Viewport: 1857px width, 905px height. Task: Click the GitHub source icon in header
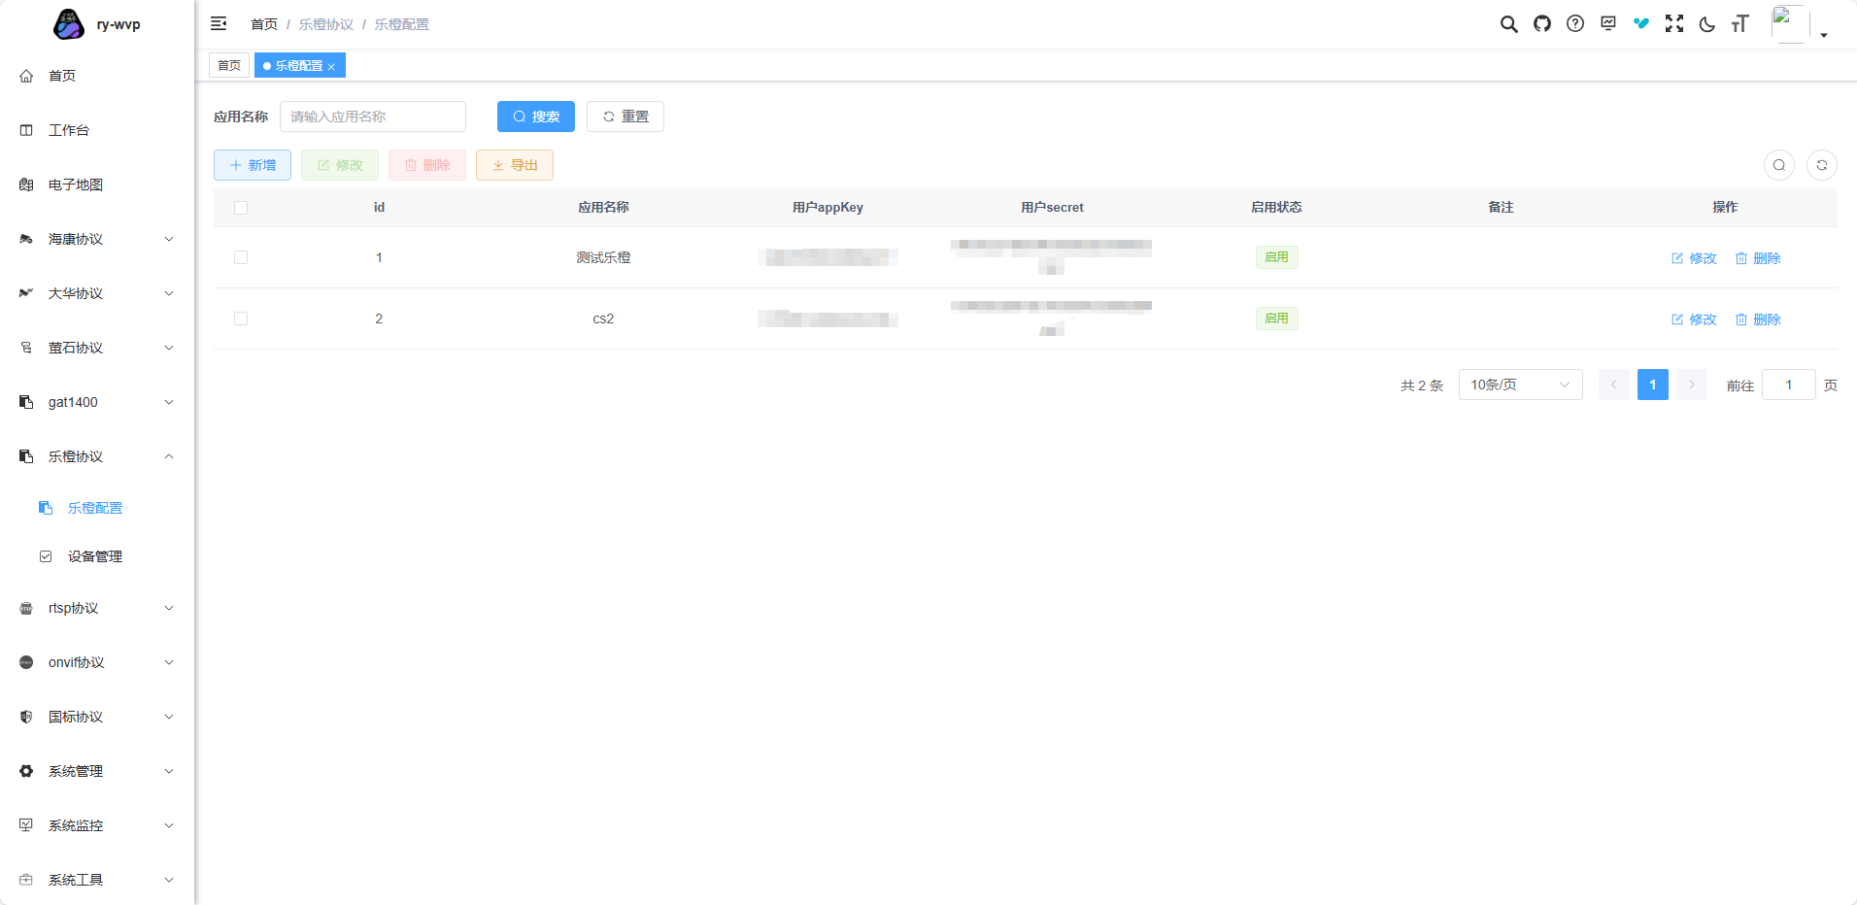[1542, 24]
